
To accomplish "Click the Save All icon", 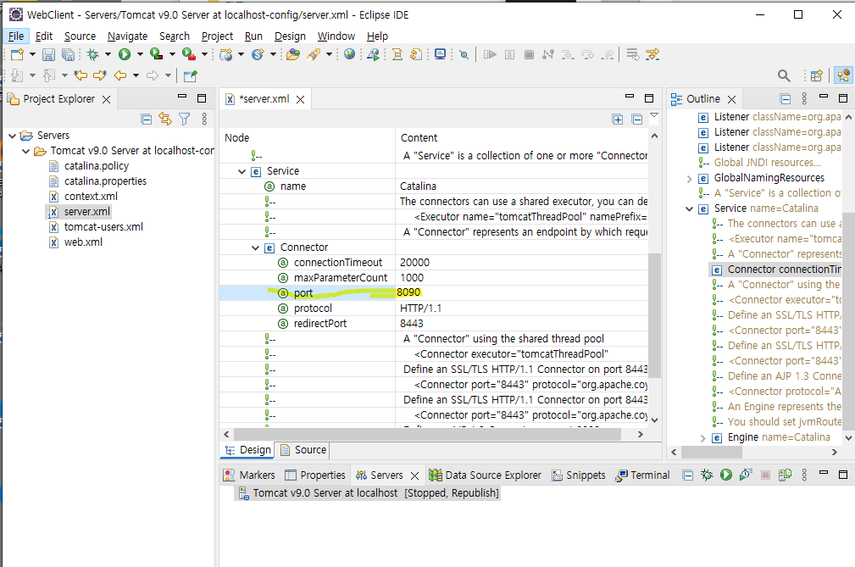I will (68, 54).
